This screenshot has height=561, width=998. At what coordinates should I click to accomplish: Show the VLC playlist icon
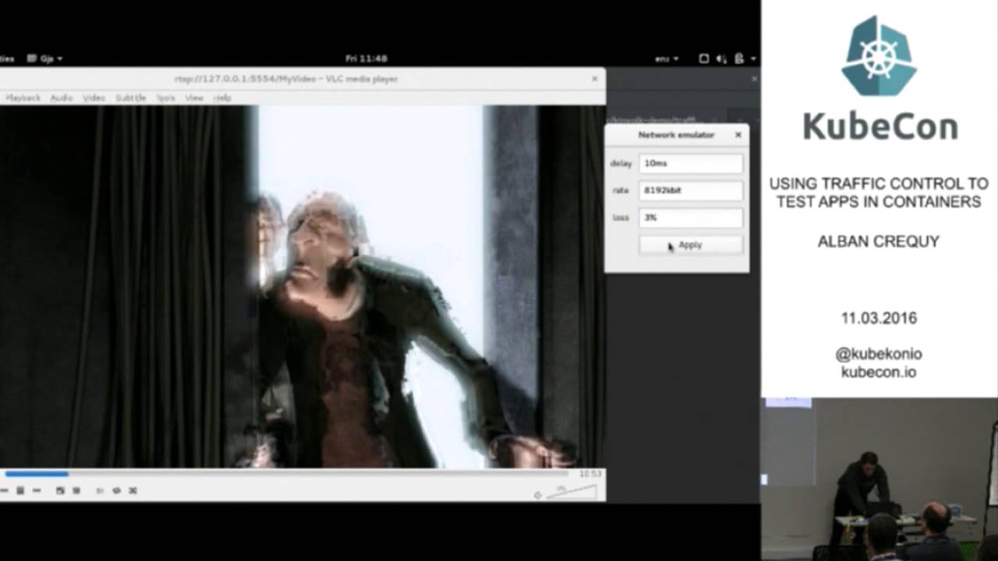point(100,490)
